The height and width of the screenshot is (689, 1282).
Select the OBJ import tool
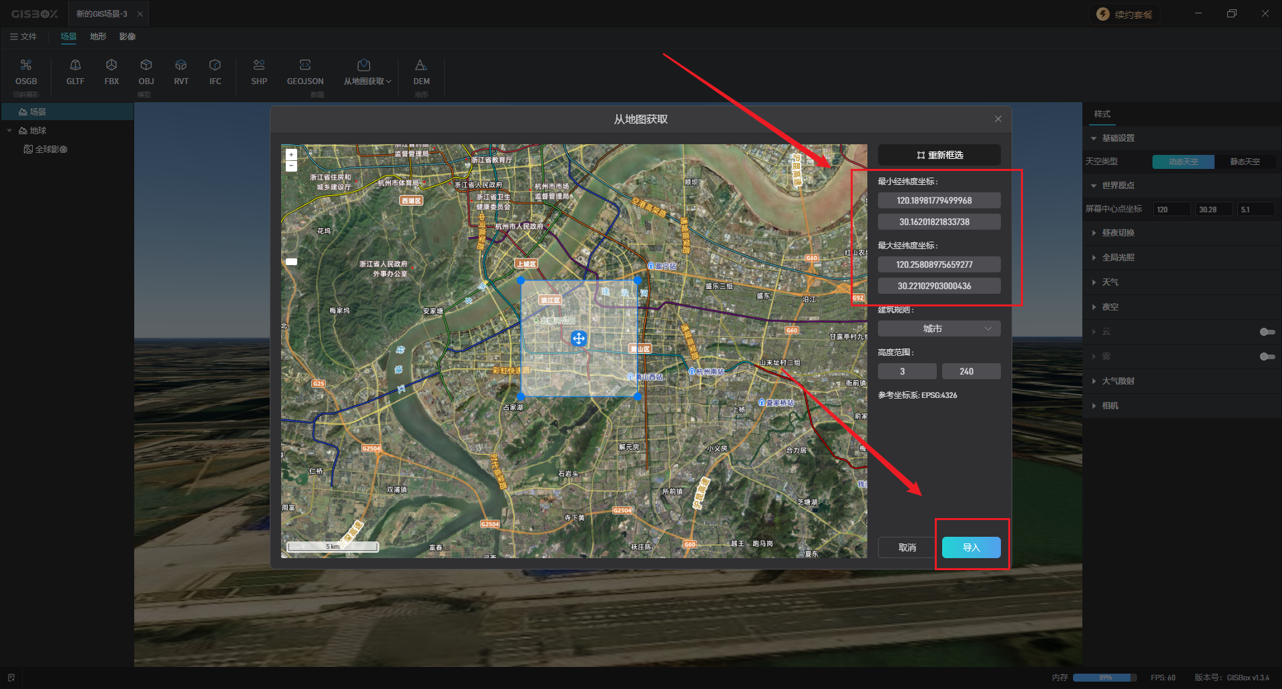(x=146, y=72)
